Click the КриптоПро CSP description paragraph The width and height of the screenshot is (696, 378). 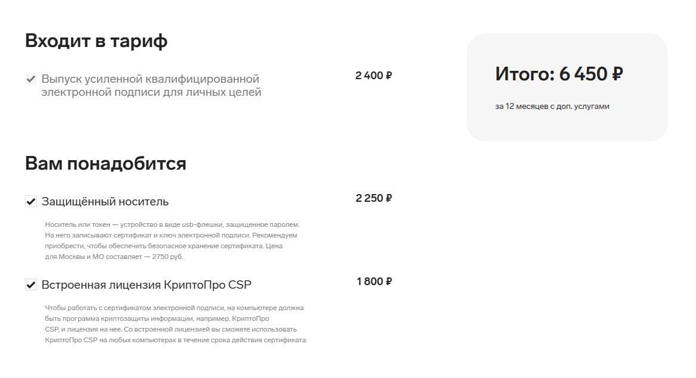pos(173,324)
